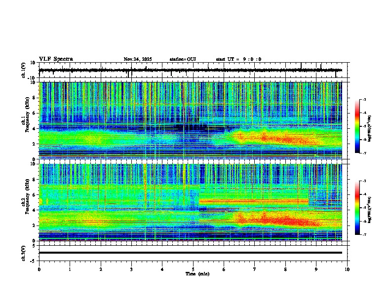
Task: Click time axis tick label '4'
Action: (162, 269)
